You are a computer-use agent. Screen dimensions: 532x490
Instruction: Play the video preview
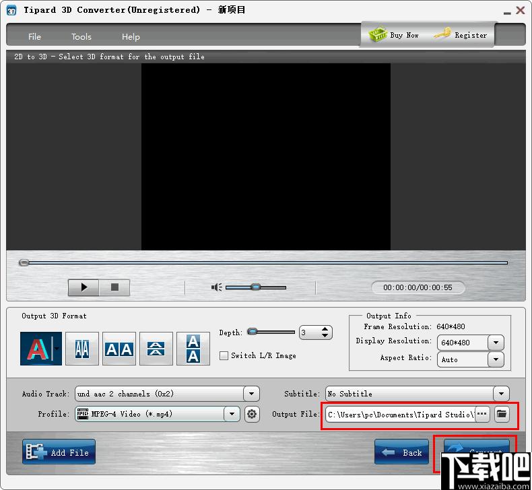(x=84, y=287)
